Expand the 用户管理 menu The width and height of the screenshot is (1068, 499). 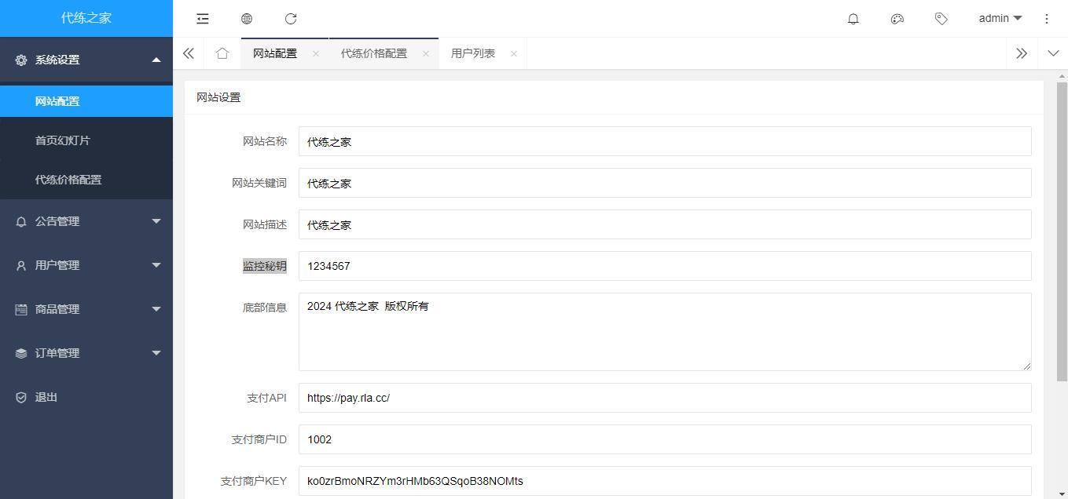[156, 265]
